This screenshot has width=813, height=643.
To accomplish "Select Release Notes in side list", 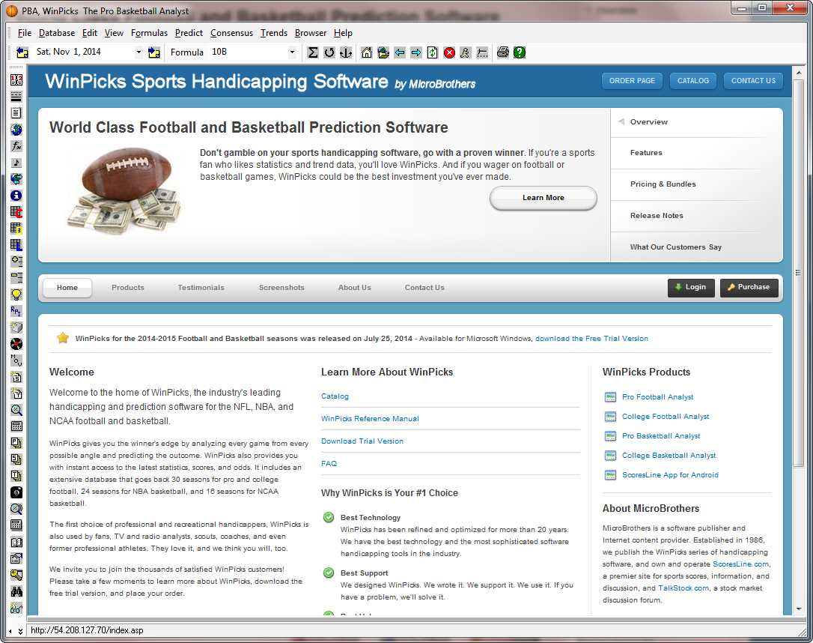I will click(657, 216).
